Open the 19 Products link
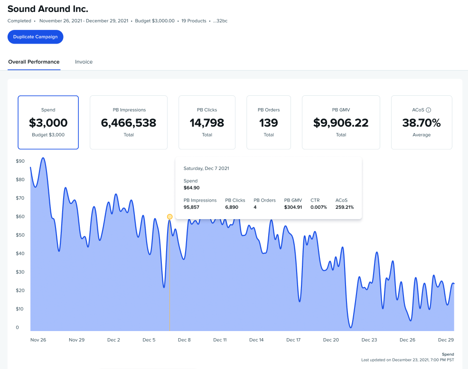 [x=193, y=21]
